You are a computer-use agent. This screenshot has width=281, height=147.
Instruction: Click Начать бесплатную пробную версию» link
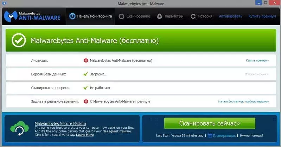pyautogui.click(x=243, y=101)
